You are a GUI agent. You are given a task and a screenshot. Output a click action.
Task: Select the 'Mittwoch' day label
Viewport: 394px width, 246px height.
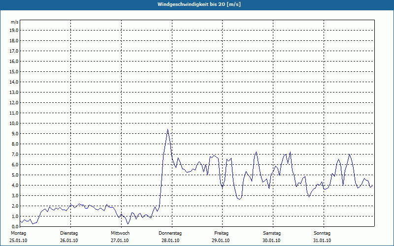click(120, 233)
